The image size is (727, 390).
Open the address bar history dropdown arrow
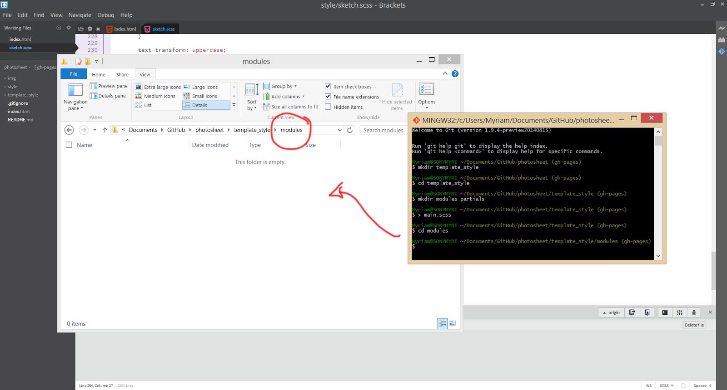coord(339,130)
